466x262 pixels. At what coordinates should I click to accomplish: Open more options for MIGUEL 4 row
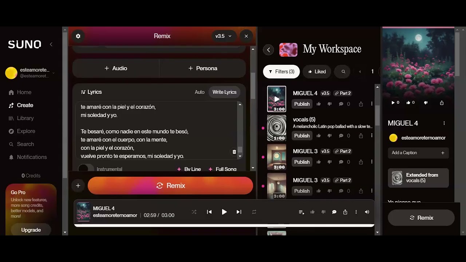[372, 104]
